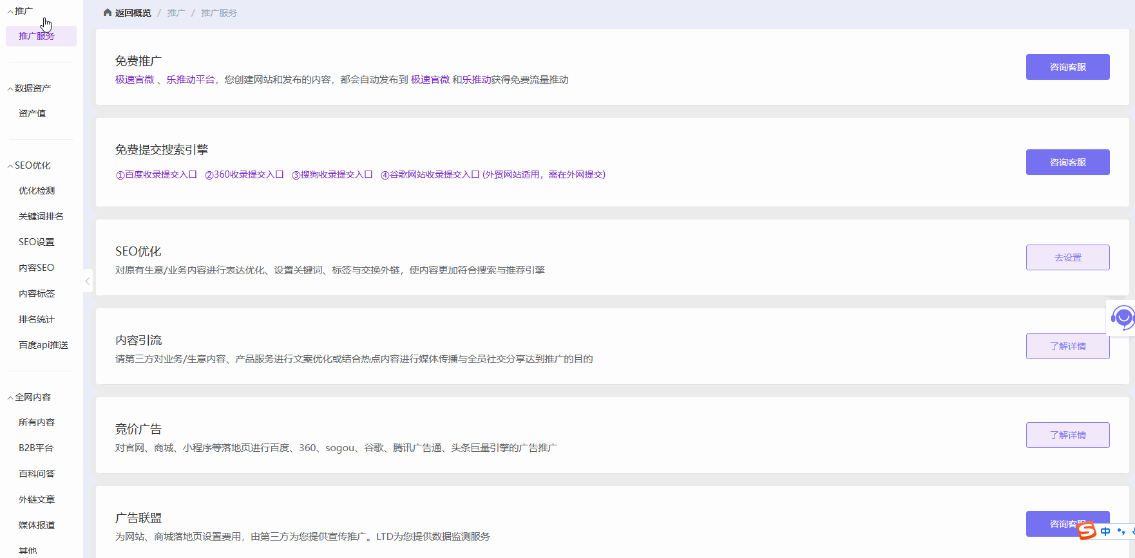This screenshot has width=1135, height=558.
Task: Click the description starting 对官网、商城、小程序
Action: click(x=336, y=448)
